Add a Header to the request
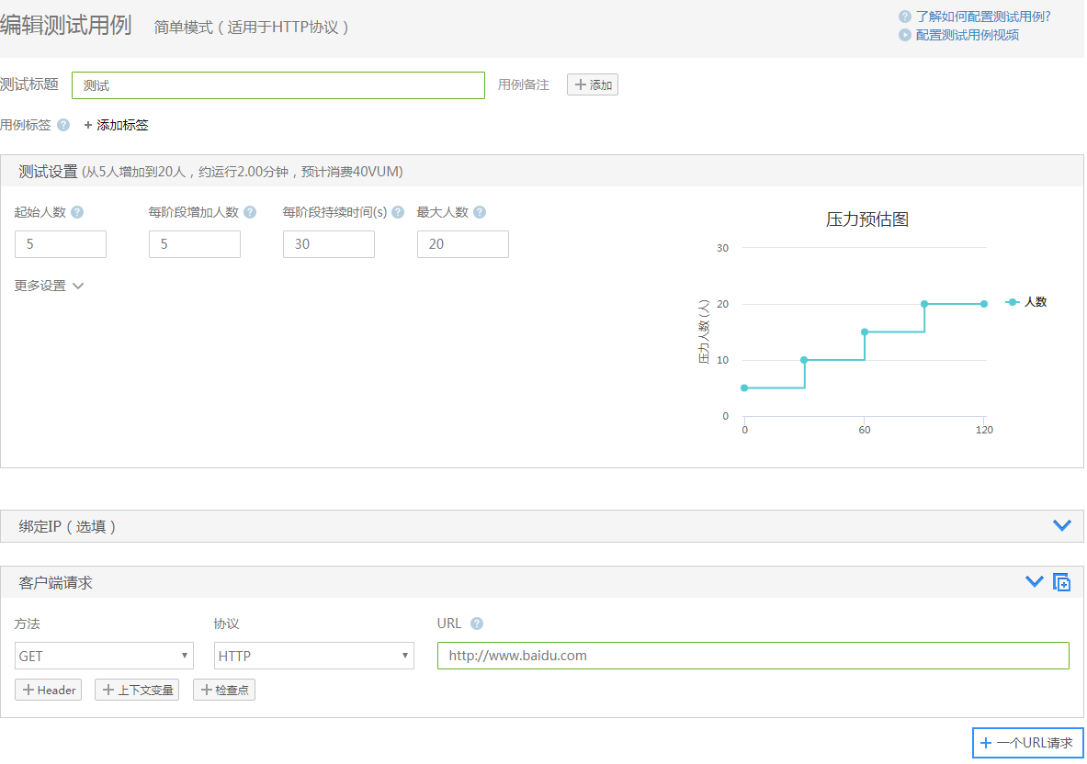This screenshot has width=1087, height=764. point(49,690)
